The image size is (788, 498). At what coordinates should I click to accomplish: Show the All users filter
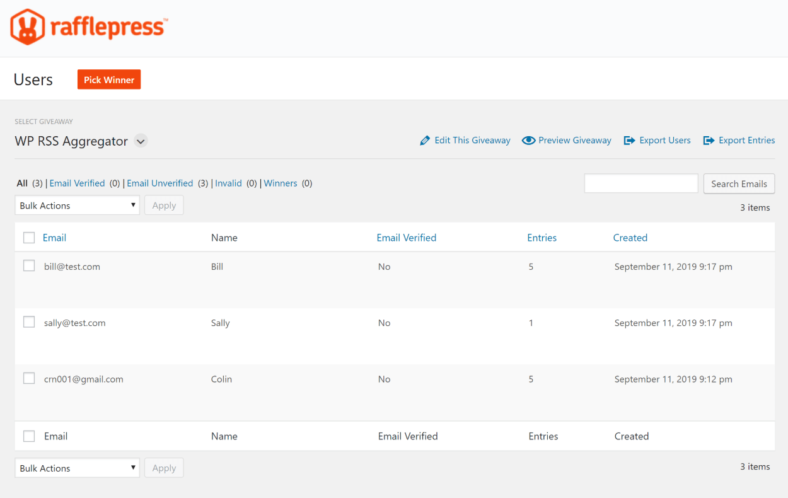22,183
